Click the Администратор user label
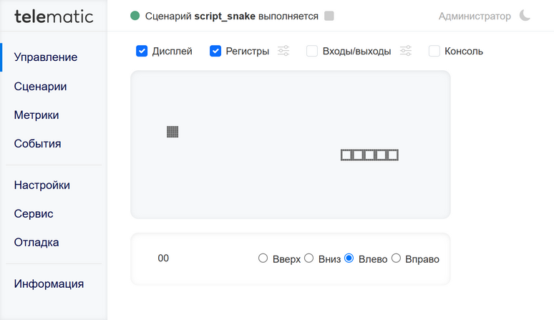This screenshot has width=554, height=320. pyautogui.click(x=475, y=16)
